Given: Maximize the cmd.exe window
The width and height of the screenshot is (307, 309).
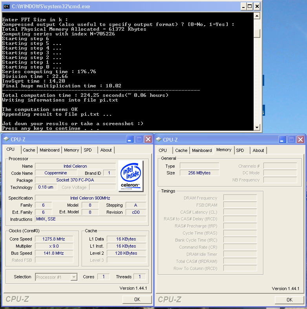Looking at the screenshot, I should point(250,7).
